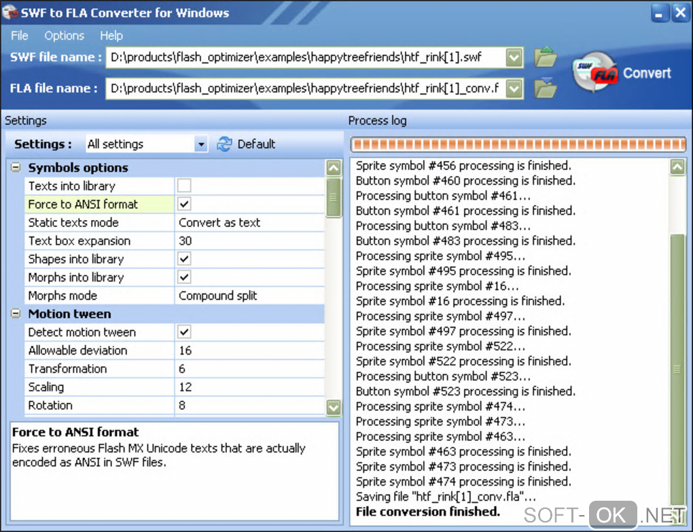The height and width of the screenshot is (532, 693).
Task: Uncheck Shapes into library
Action: pos(184,259)
